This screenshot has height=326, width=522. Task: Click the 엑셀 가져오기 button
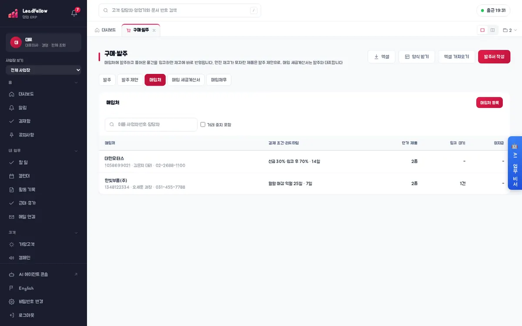[456, 57]
